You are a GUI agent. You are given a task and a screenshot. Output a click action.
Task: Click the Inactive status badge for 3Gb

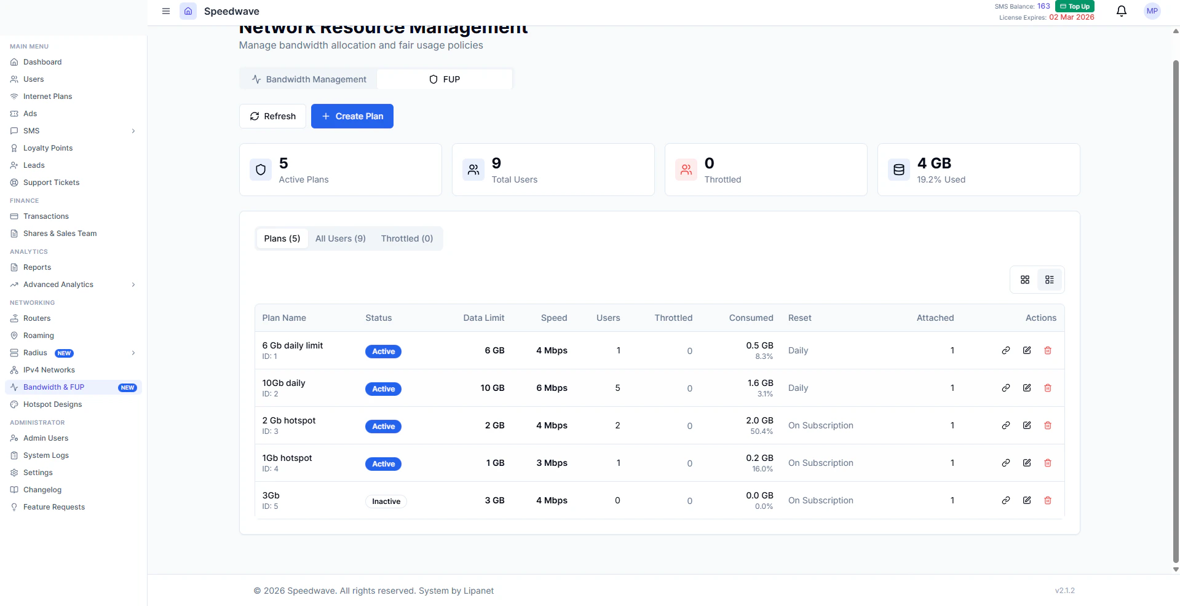386,502
